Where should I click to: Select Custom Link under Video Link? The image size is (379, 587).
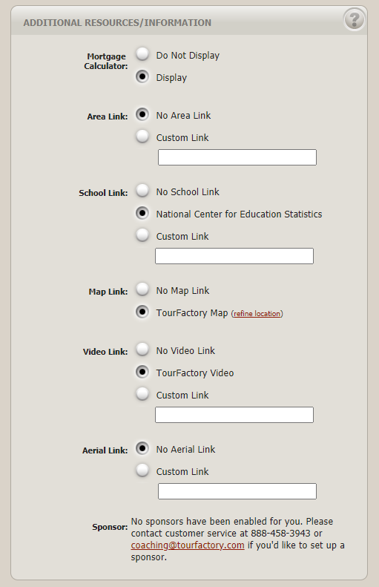tap(142, 394)
